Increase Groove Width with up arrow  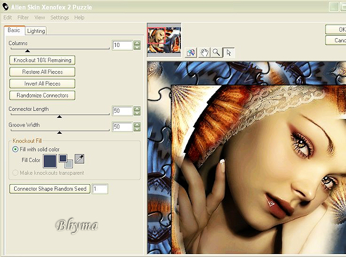[137, 124]
